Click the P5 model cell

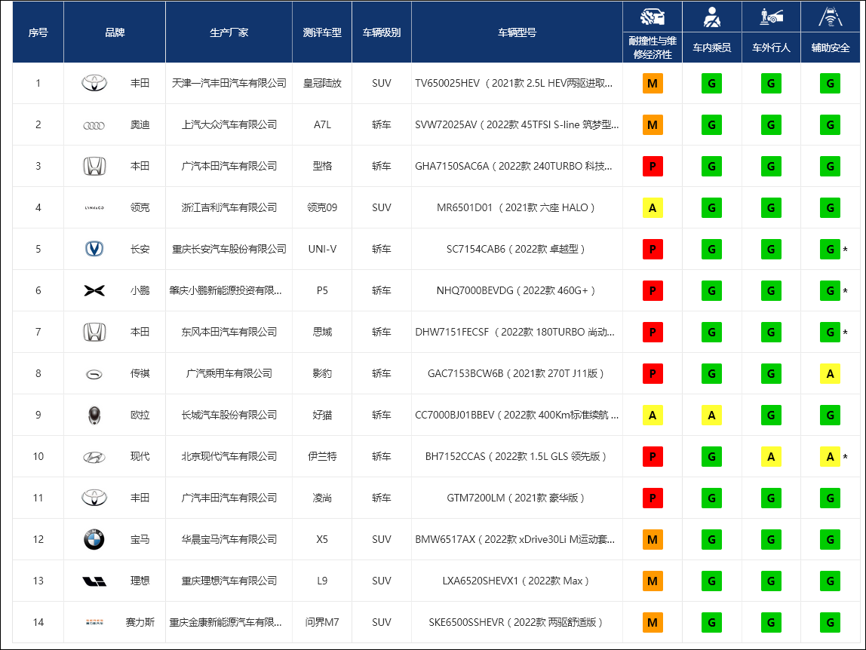coord(322,290)
